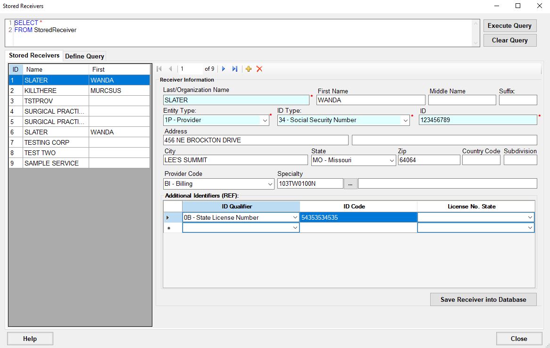
Task: Click First Name field with WANDA
Action: coord(371,100)
